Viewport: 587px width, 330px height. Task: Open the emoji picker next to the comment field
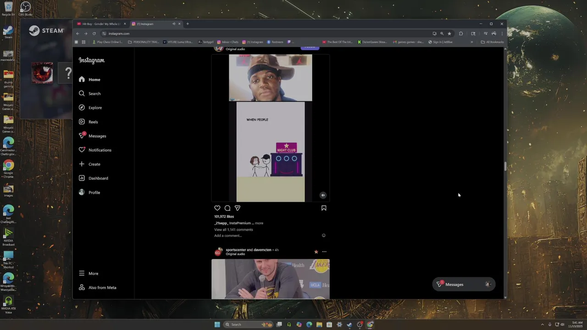pyautogui.click(x=324, y=236)
